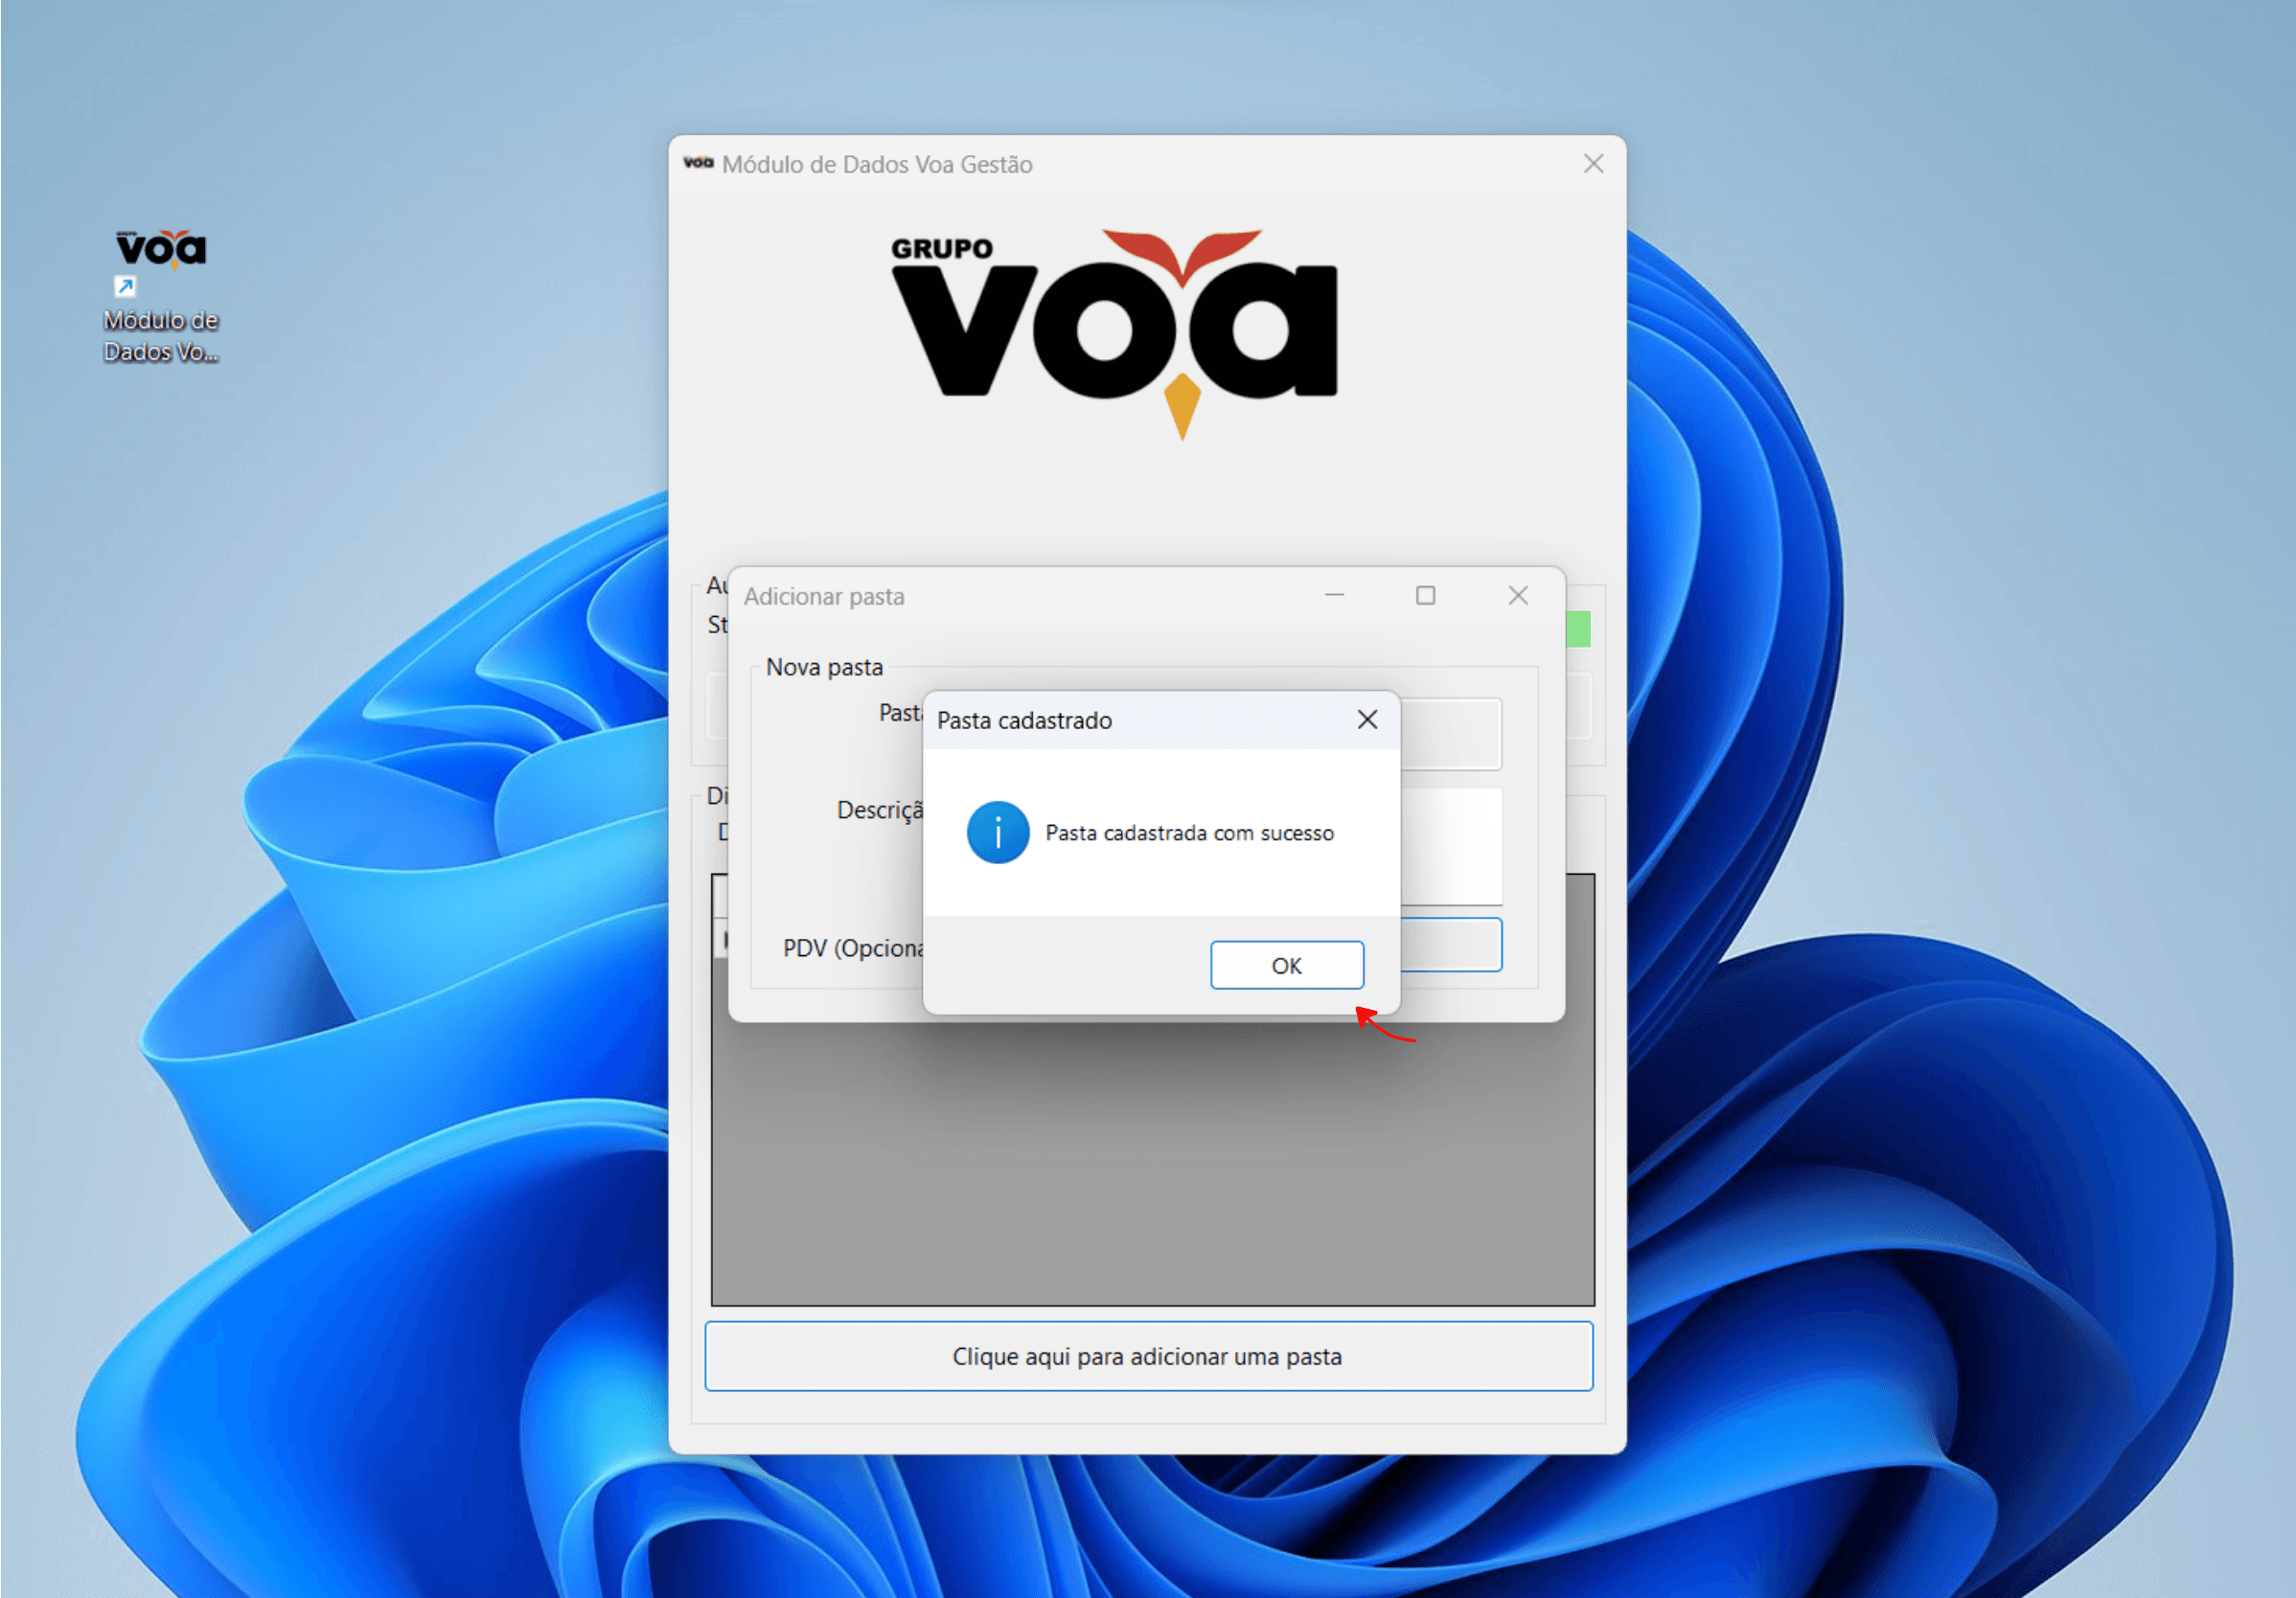Minimize the Adicionar pasta window
Image resolution: width=2296 pixels, height=1598 pixels.
1334,596
